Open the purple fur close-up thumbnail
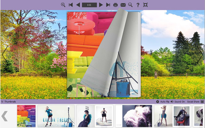The image size is (205, 128). [134, 116]
